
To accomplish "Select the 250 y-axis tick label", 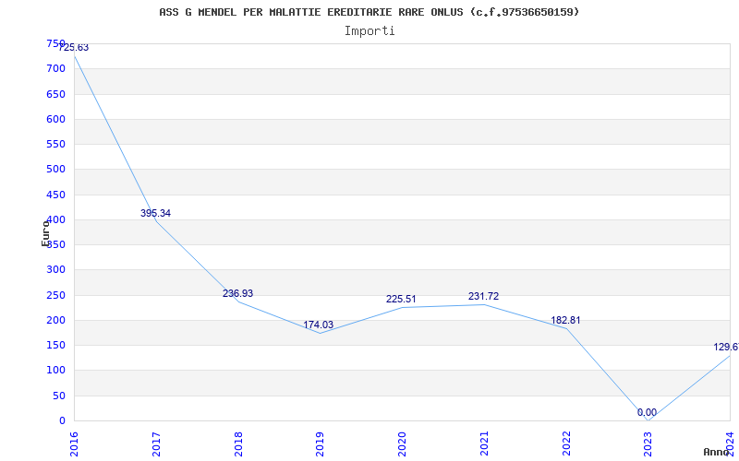I will click(x=55, y=295).
